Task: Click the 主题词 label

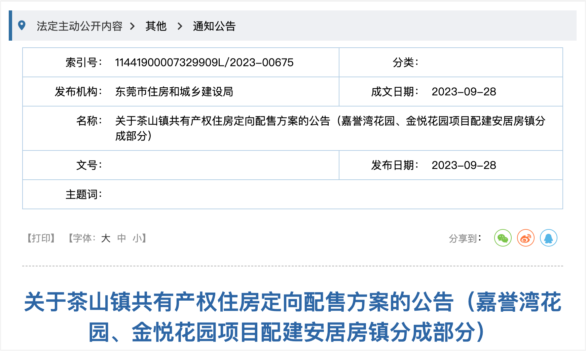Action: [x=83, y=194]
